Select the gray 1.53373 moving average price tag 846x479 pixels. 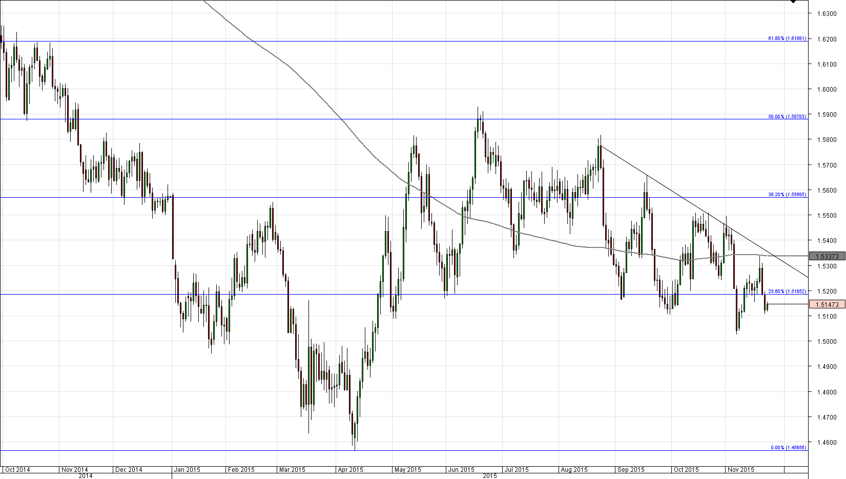(x=827, y=256)
